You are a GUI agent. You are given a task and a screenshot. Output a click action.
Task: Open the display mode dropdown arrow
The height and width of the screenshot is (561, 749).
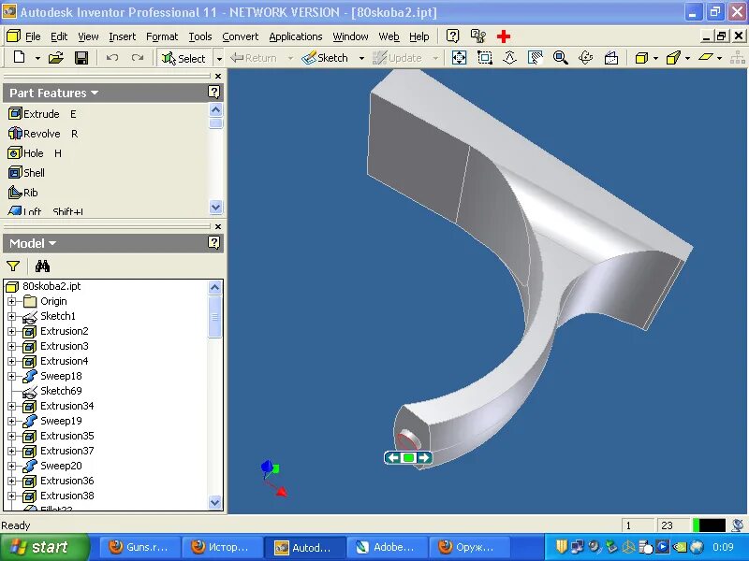point(655,59)
